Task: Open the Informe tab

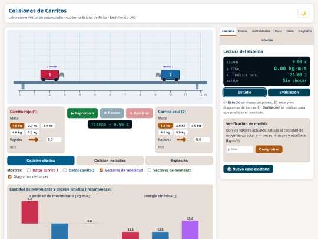Action: 267,40
